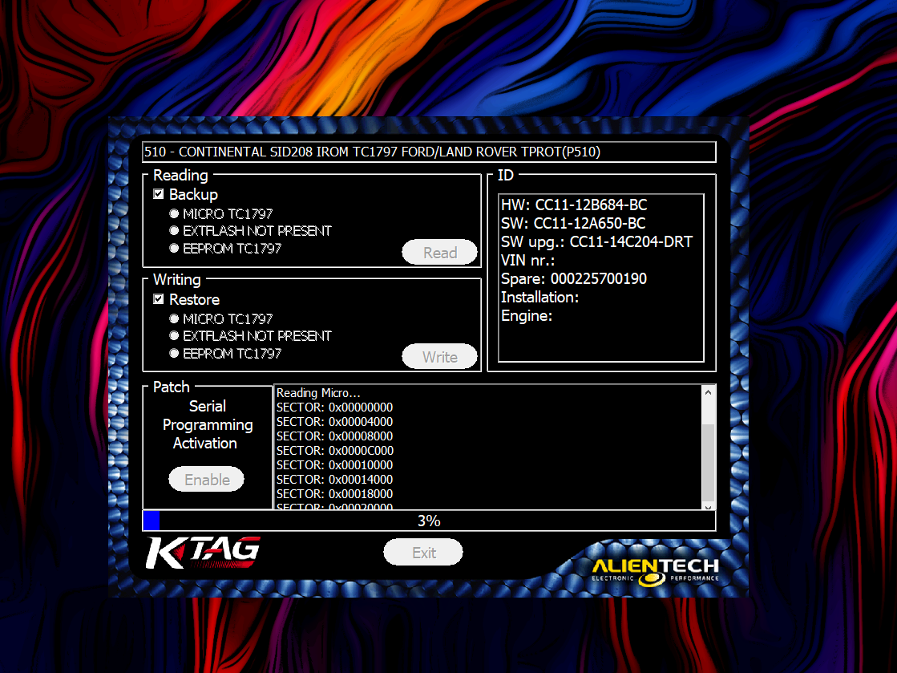Click the protocol name field at top
Viewport: 897px width, 673px height.
pos(429,152)
